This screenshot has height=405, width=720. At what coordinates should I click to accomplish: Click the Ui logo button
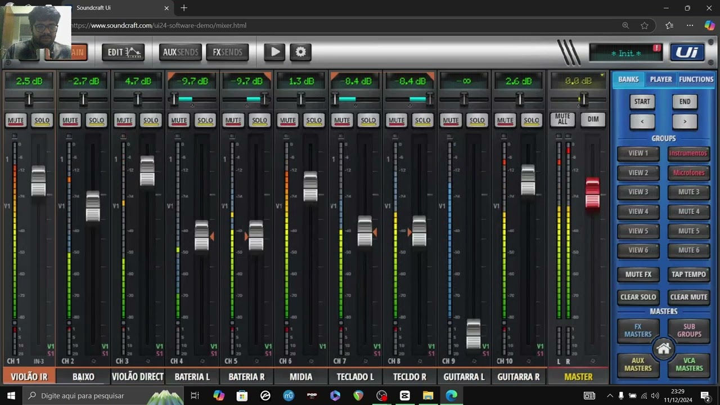(687, 52)
